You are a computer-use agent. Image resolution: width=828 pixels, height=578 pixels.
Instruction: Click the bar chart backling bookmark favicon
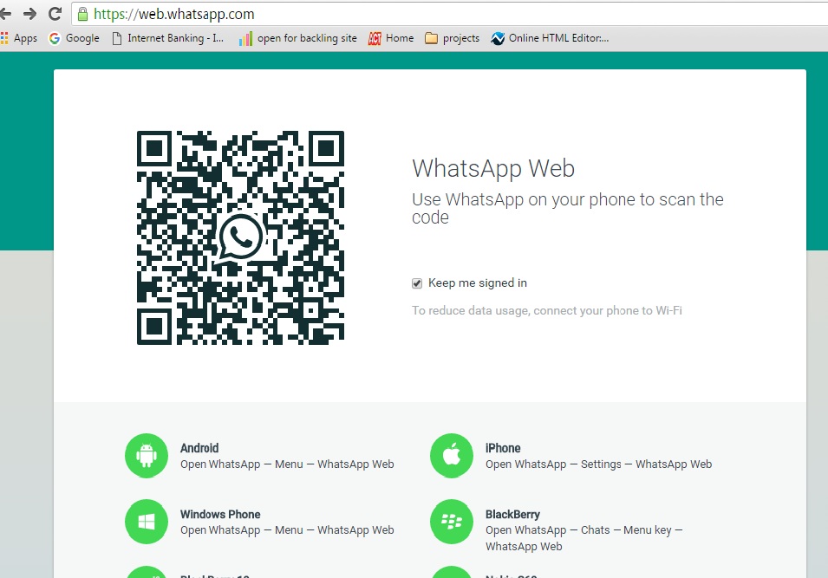point(245,38)
